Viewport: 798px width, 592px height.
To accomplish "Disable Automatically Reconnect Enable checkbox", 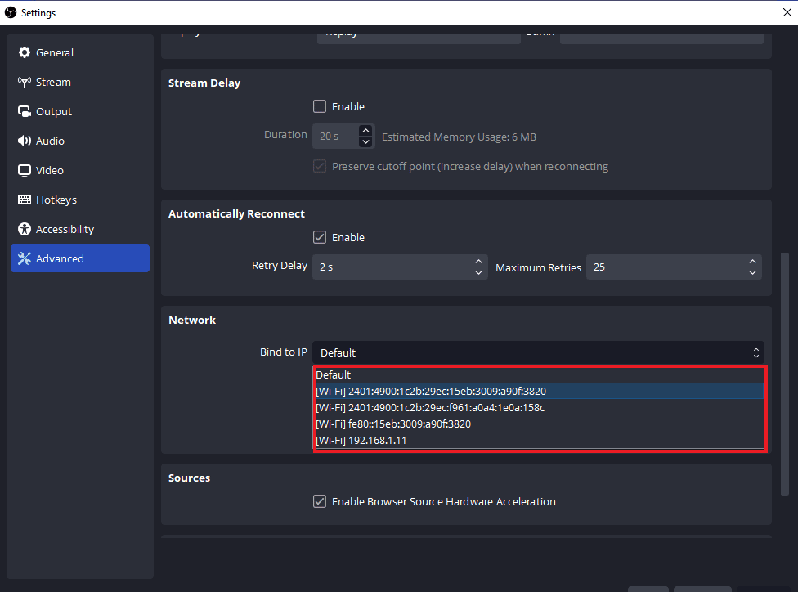I will tap(319, 237).
